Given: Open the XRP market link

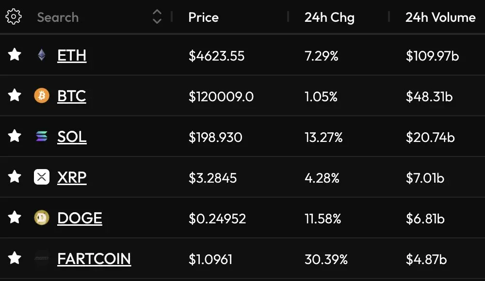Looking at the screenshot, I should click(72, 178).
